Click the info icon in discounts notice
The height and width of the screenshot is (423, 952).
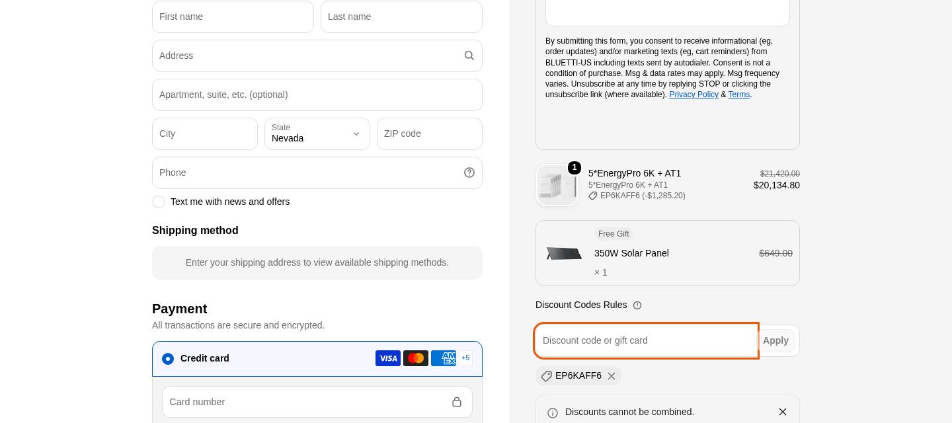tap(553, 413)
